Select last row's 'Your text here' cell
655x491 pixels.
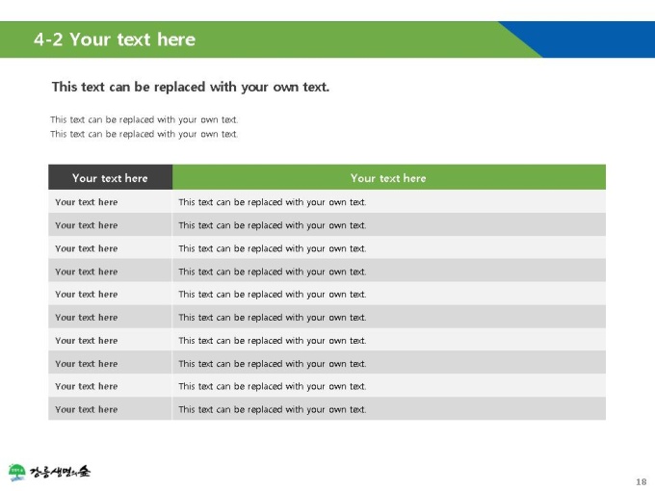pos(110,409)
